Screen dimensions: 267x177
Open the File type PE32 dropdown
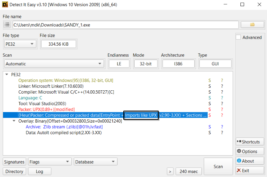[x=20, y=44]
